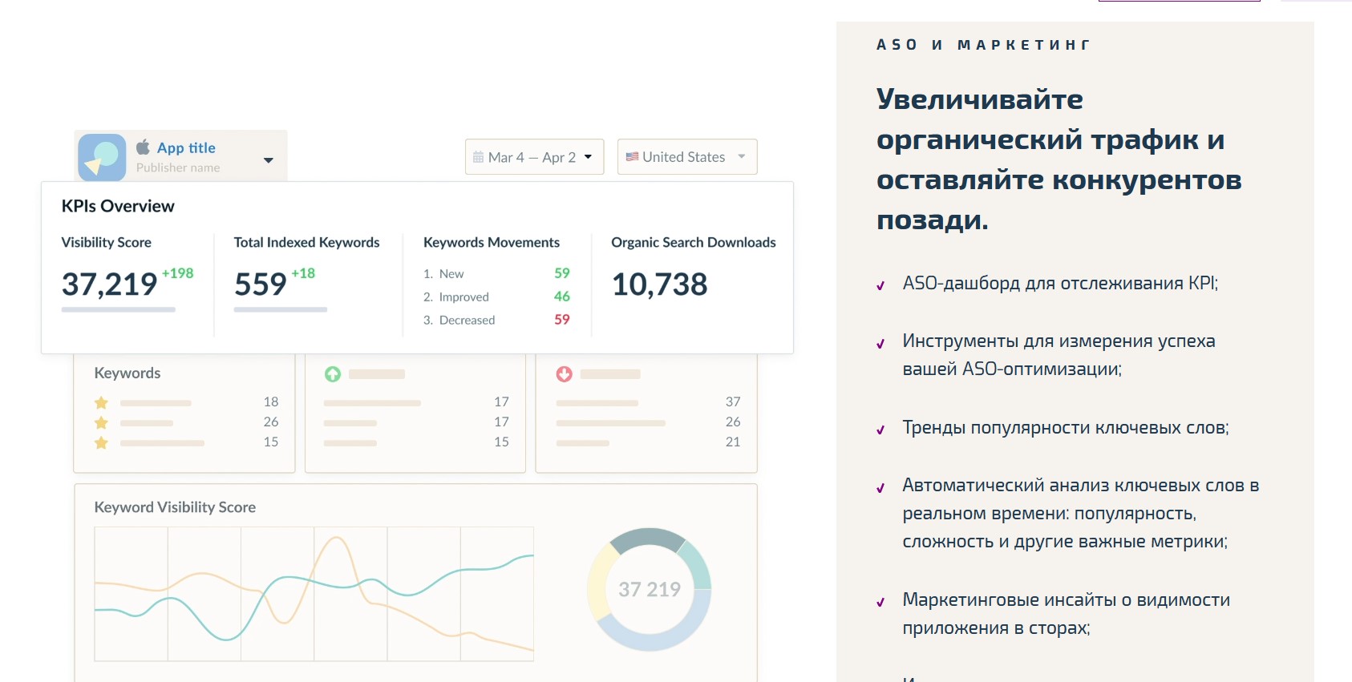Screen dimensions: 1352x682
Task: Click the calendar icon in date picker
Action: [478, 157]
